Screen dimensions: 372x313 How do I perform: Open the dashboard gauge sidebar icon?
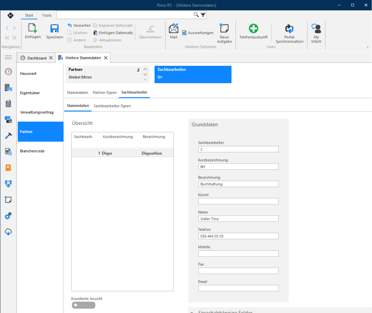point(9,72)
